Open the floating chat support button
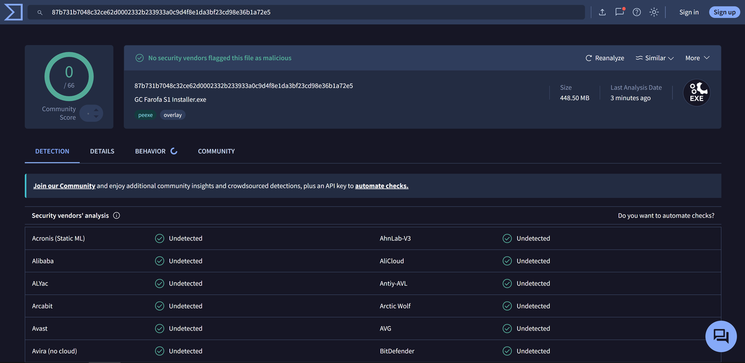 pyautogui.click(x=721, y=336)
